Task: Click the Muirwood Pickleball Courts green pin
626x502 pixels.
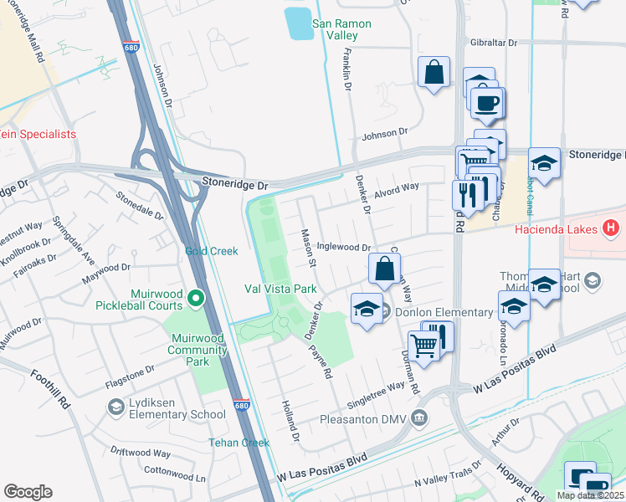Action: (x=195, y=299)
